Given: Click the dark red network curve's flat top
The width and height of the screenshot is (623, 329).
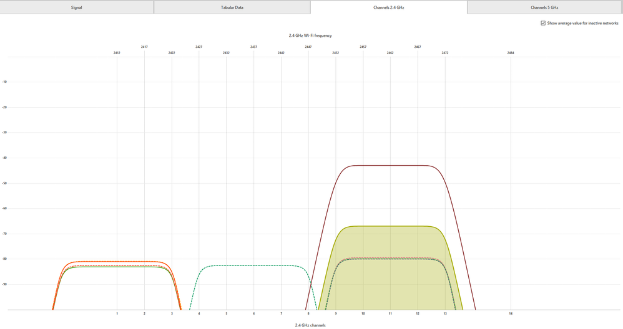Looking at the screenshot, I should (390, 165).
